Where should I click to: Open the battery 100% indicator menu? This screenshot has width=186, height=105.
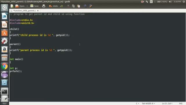(162, 2)
